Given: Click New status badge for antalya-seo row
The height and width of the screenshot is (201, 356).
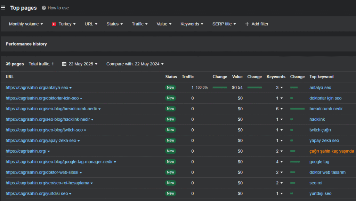Looking at the screenshot, I should click(170, 87).
